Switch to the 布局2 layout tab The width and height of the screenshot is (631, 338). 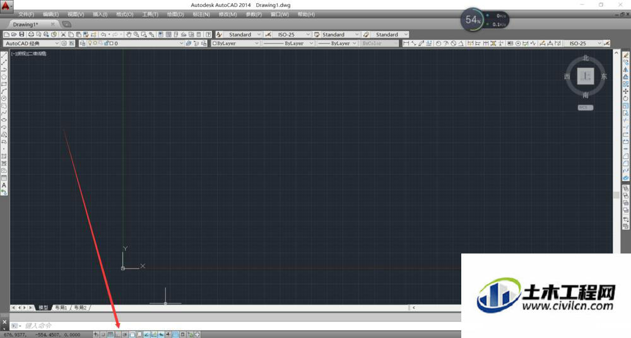coord(81,308)
